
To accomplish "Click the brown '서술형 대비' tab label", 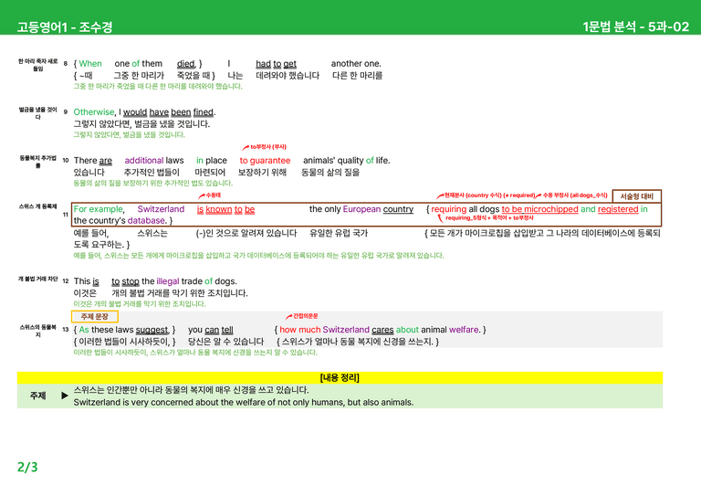I will (x=636, y=196).
